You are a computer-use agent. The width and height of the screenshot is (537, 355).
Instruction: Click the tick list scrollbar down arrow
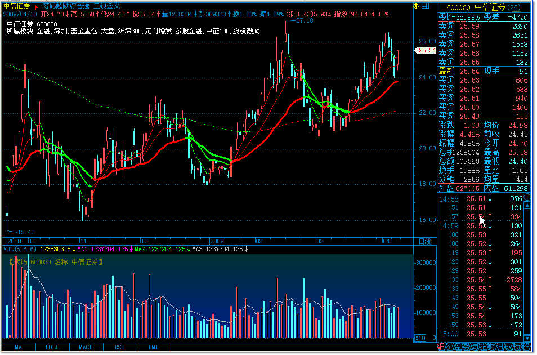(x=527, y=339)
